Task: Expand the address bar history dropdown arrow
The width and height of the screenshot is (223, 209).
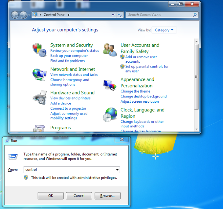Action: pos(113,15)
